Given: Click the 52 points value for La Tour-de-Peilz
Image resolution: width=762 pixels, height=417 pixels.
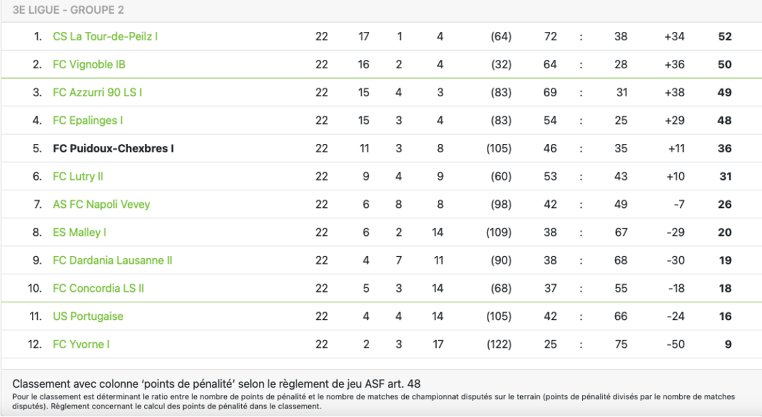Looking at the screenshot, I should coord(725,36).
